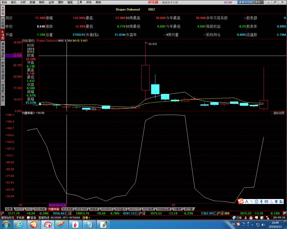The width and height of the screenshot is (287, 229).
Task: Click 推荐给好友 in the status bar
Action: click(8, 218)
